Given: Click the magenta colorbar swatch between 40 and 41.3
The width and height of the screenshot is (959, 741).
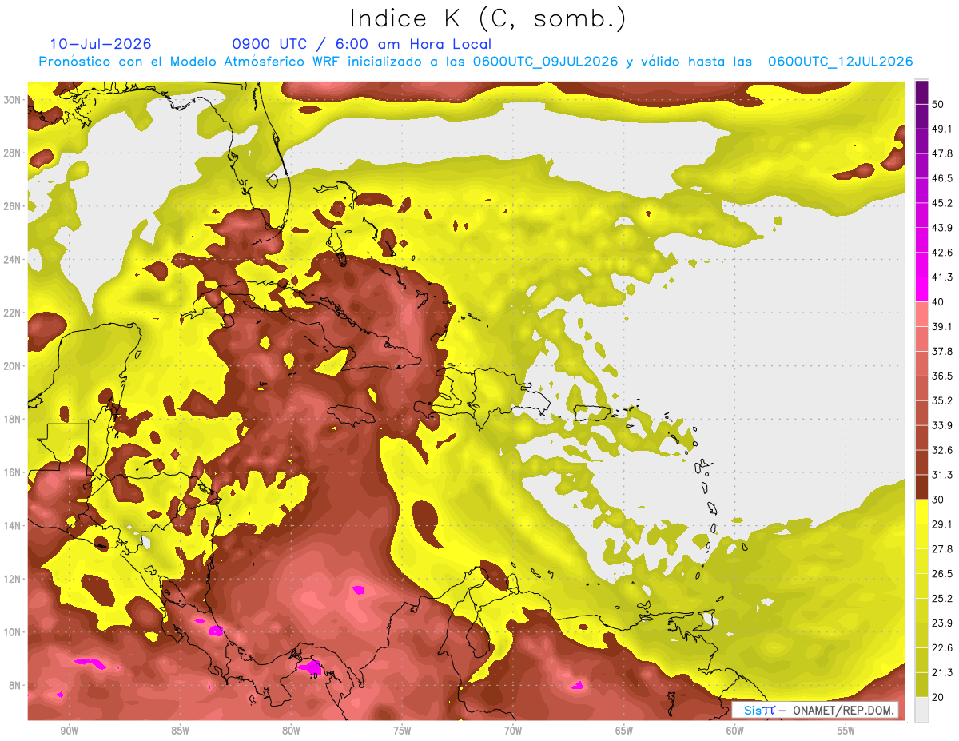Looking at the screenshot, I should (x=921, y=289).
